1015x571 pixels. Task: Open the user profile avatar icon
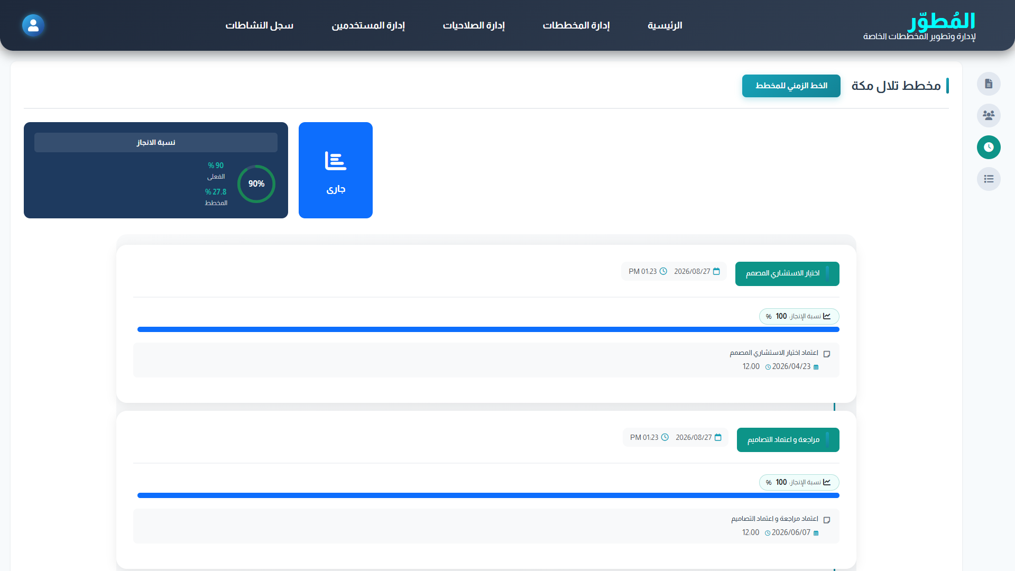pyautogui.click(x=33, y=25)
